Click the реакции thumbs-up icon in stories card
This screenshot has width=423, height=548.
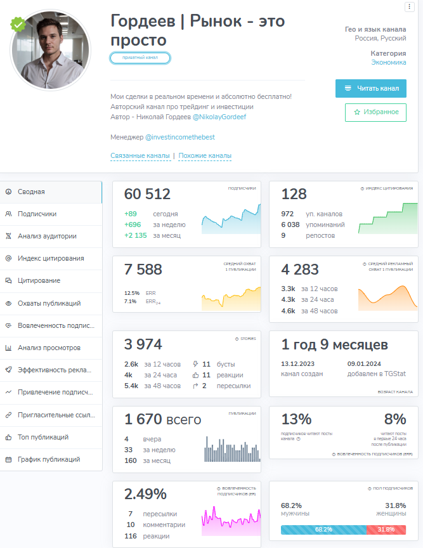click(x=195, y=375)
